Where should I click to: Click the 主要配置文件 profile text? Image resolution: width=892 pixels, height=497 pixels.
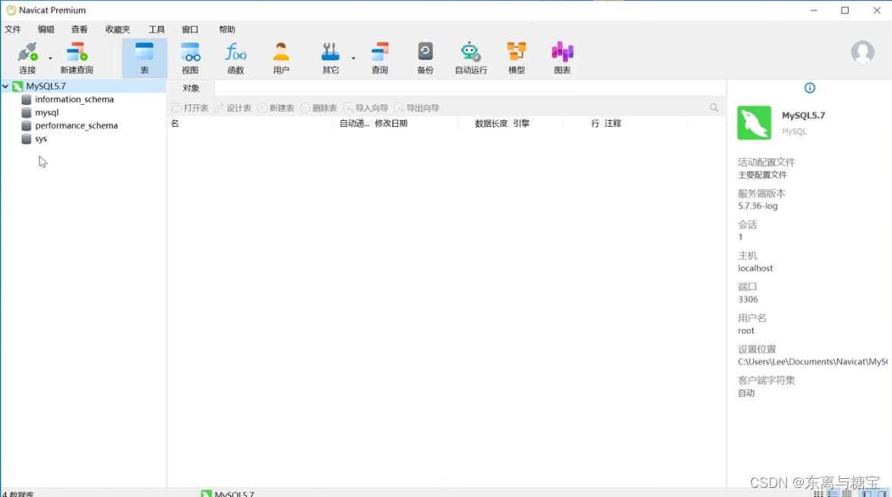click(762, 175)
